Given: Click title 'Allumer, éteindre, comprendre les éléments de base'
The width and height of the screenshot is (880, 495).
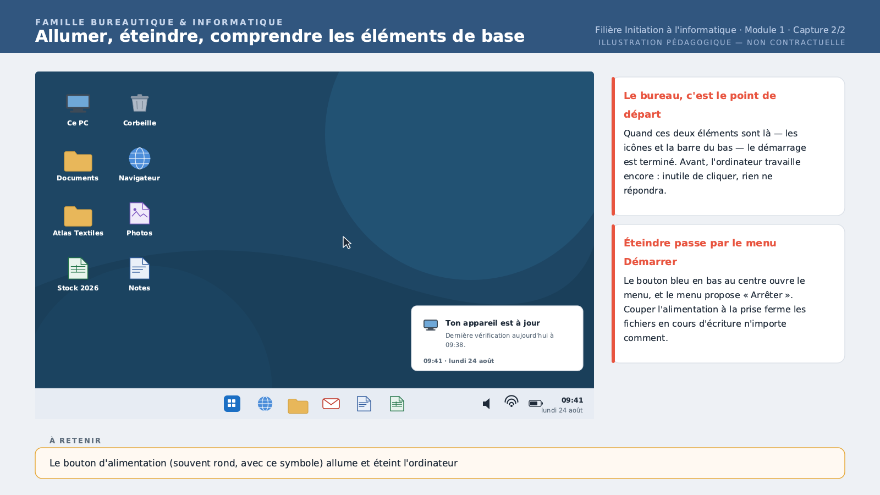Looking at the screenshot, I should (280, 36).
